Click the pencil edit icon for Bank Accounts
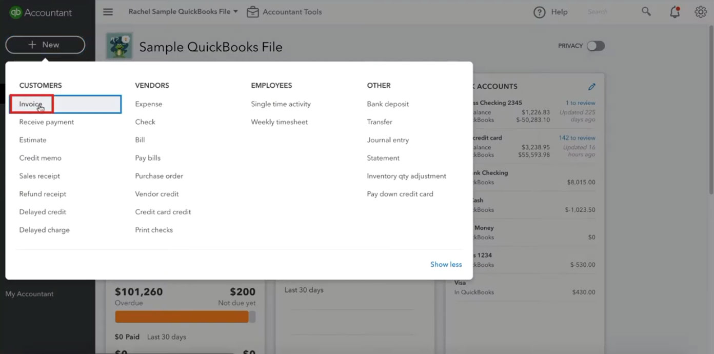The height and width of the screenshot is (354, 714). 592,87
